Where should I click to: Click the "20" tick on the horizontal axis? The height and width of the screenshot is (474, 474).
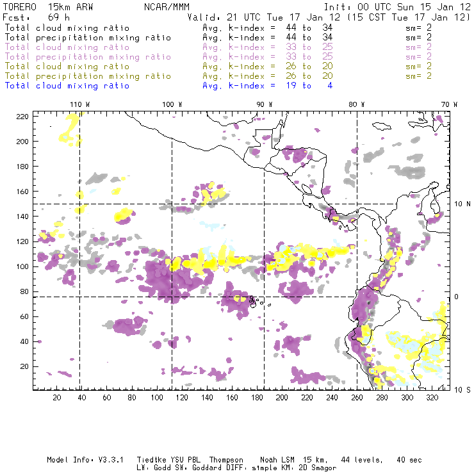click(x=57, y=398)
